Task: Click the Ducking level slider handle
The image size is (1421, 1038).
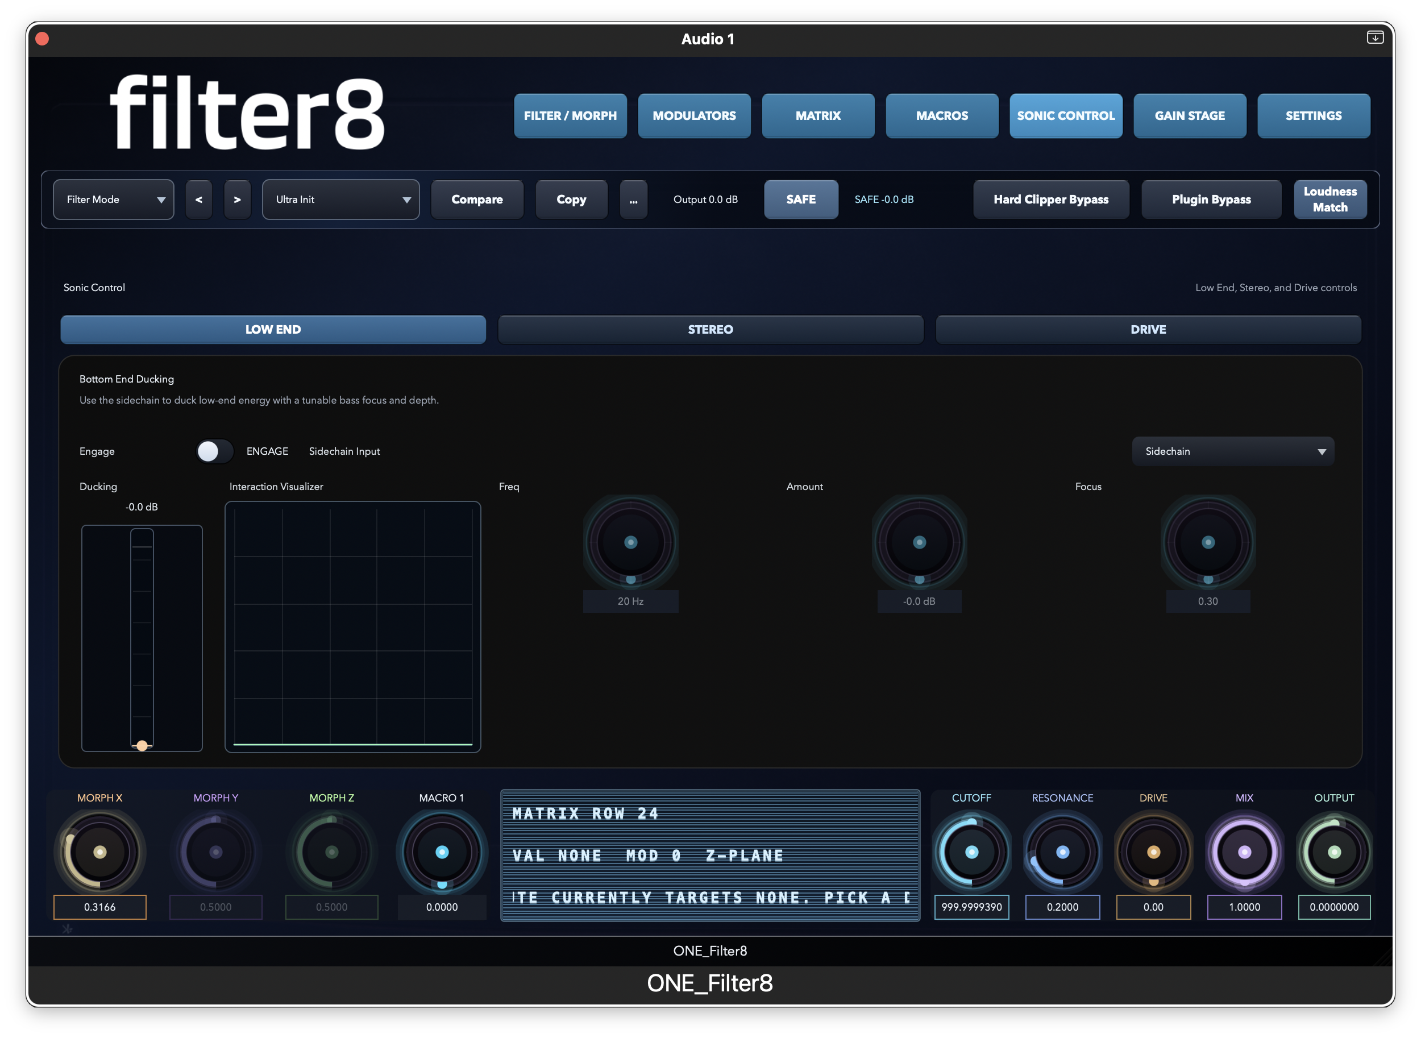Action: click(x=142, y=746)
